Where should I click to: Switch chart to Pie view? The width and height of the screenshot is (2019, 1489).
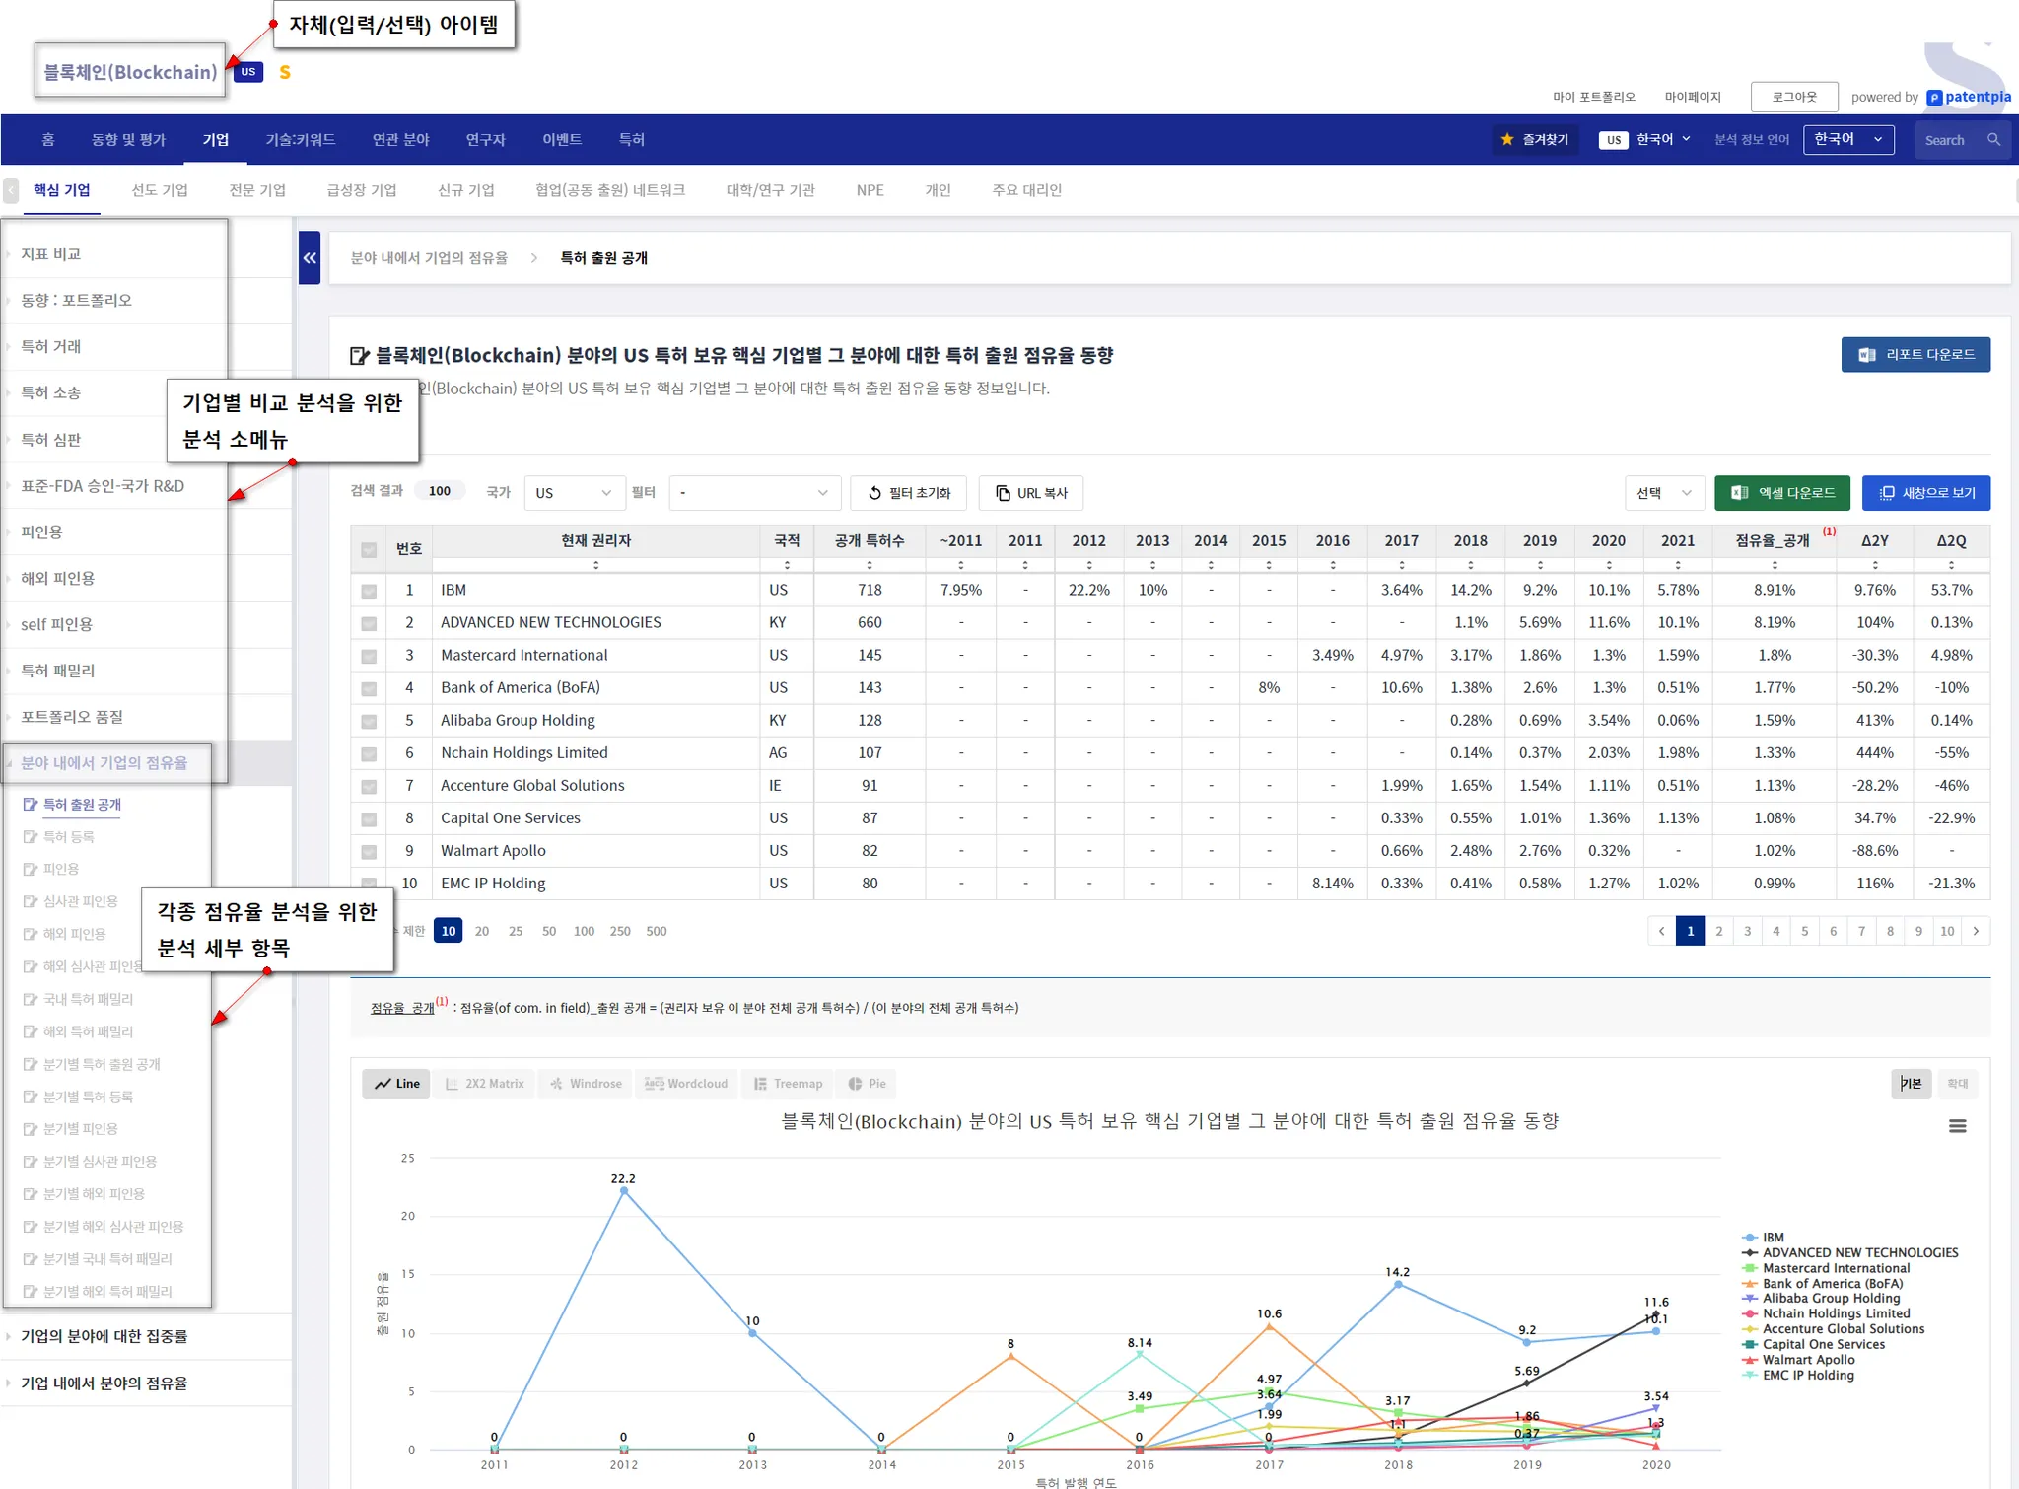[867, 1084]
